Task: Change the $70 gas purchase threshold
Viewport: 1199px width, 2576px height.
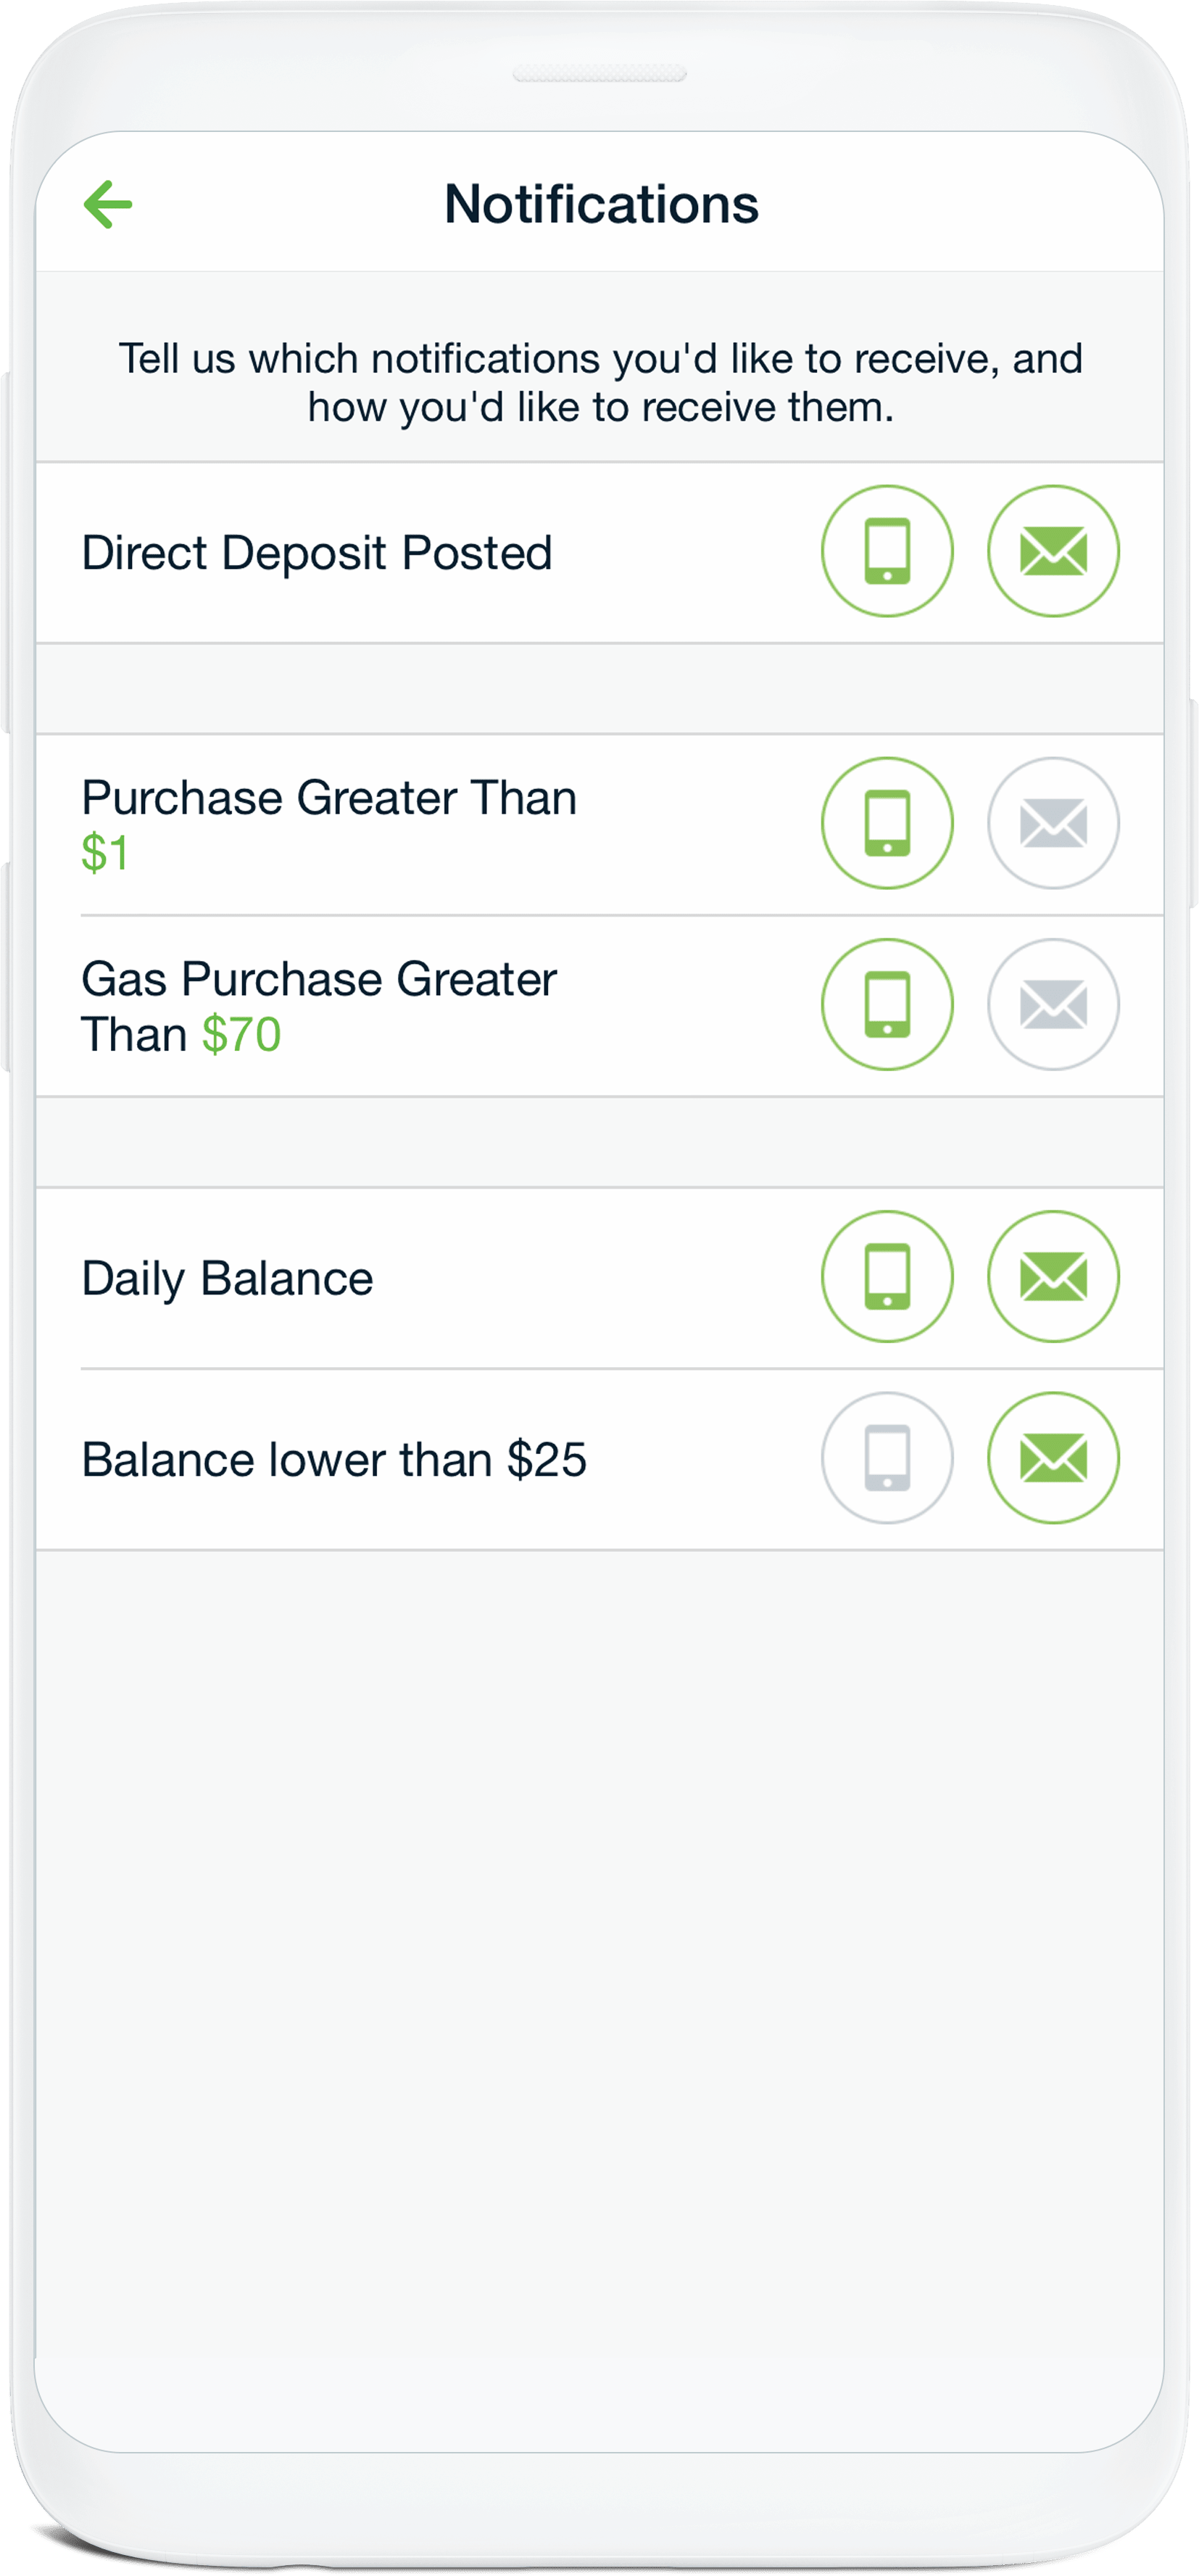Action: (x=241, y=1035)
